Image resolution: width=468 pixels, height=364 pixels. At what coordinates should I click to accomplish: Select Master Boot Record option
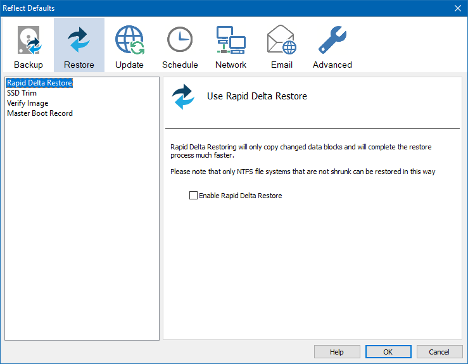point(40,113)
